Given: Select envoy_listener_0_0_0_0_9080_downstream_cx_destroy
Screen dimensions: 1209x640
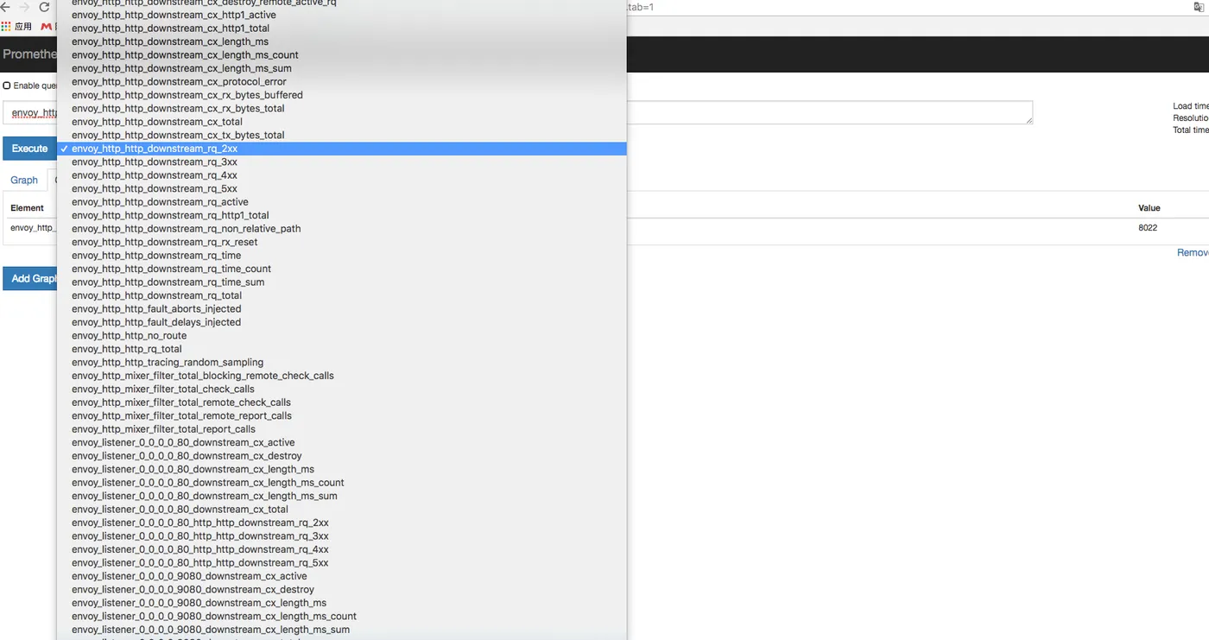Looking at the screenshot, I should coord(342,590).
